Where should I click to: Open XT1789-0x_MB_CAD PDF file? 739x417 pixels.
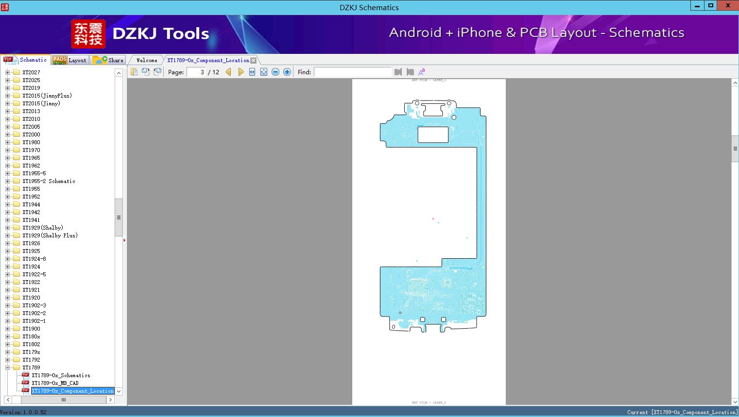55,383
